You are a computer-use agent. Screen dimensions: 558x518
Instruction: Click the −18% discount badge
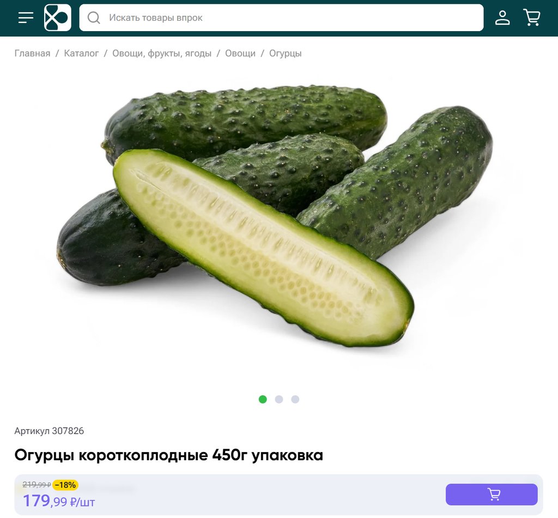point(65,485)
